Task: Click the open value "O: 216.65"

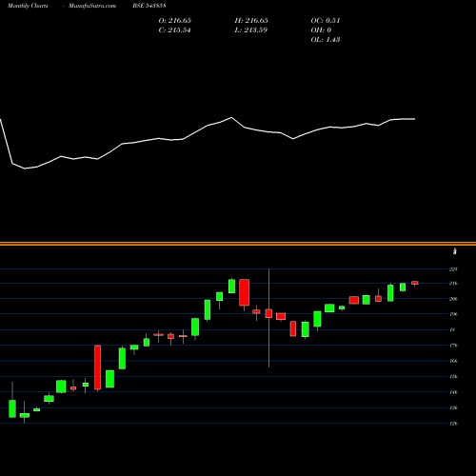Action: click(175, 20)
